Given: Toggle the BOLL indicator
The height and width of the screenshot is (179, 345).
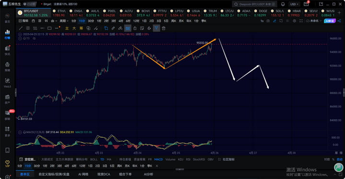Looking at the screenshot, I should tap(94, 159).
